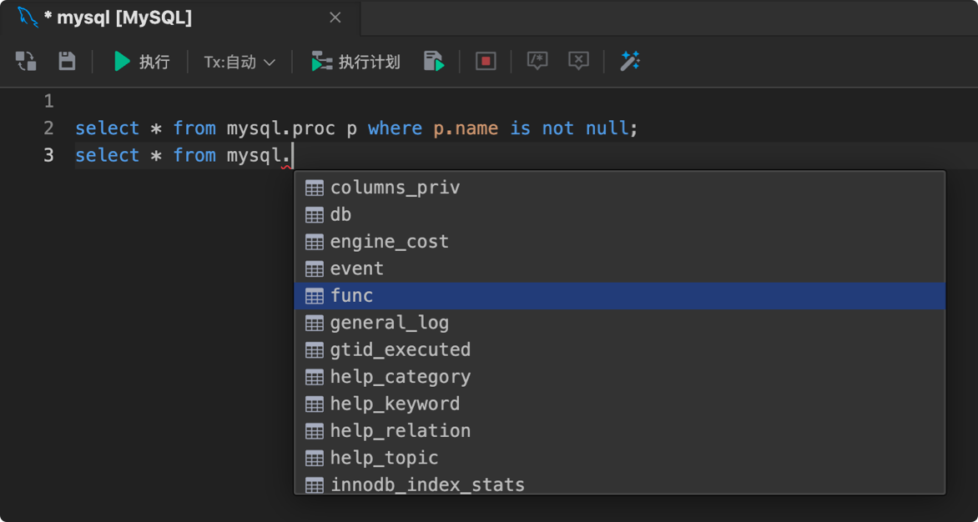Screen dimensions: 978x522
Task: Click the synchronize/refresh icon on the toolbar
Action: coord(25,61)
